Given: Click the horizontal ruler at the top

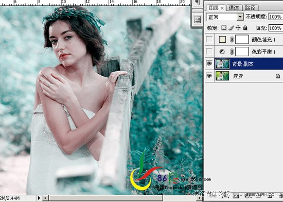Looking at the screenshot, I should pos(95,3).
